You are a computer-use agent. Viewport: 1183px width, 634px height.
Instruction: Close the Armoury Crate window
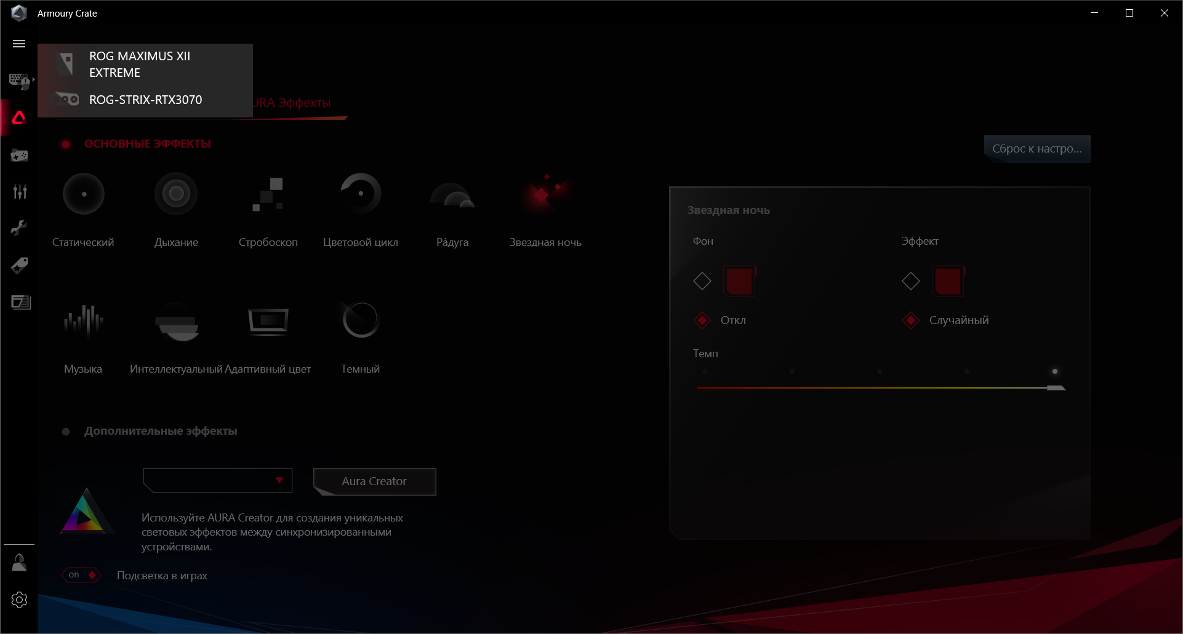point(1165,13)
